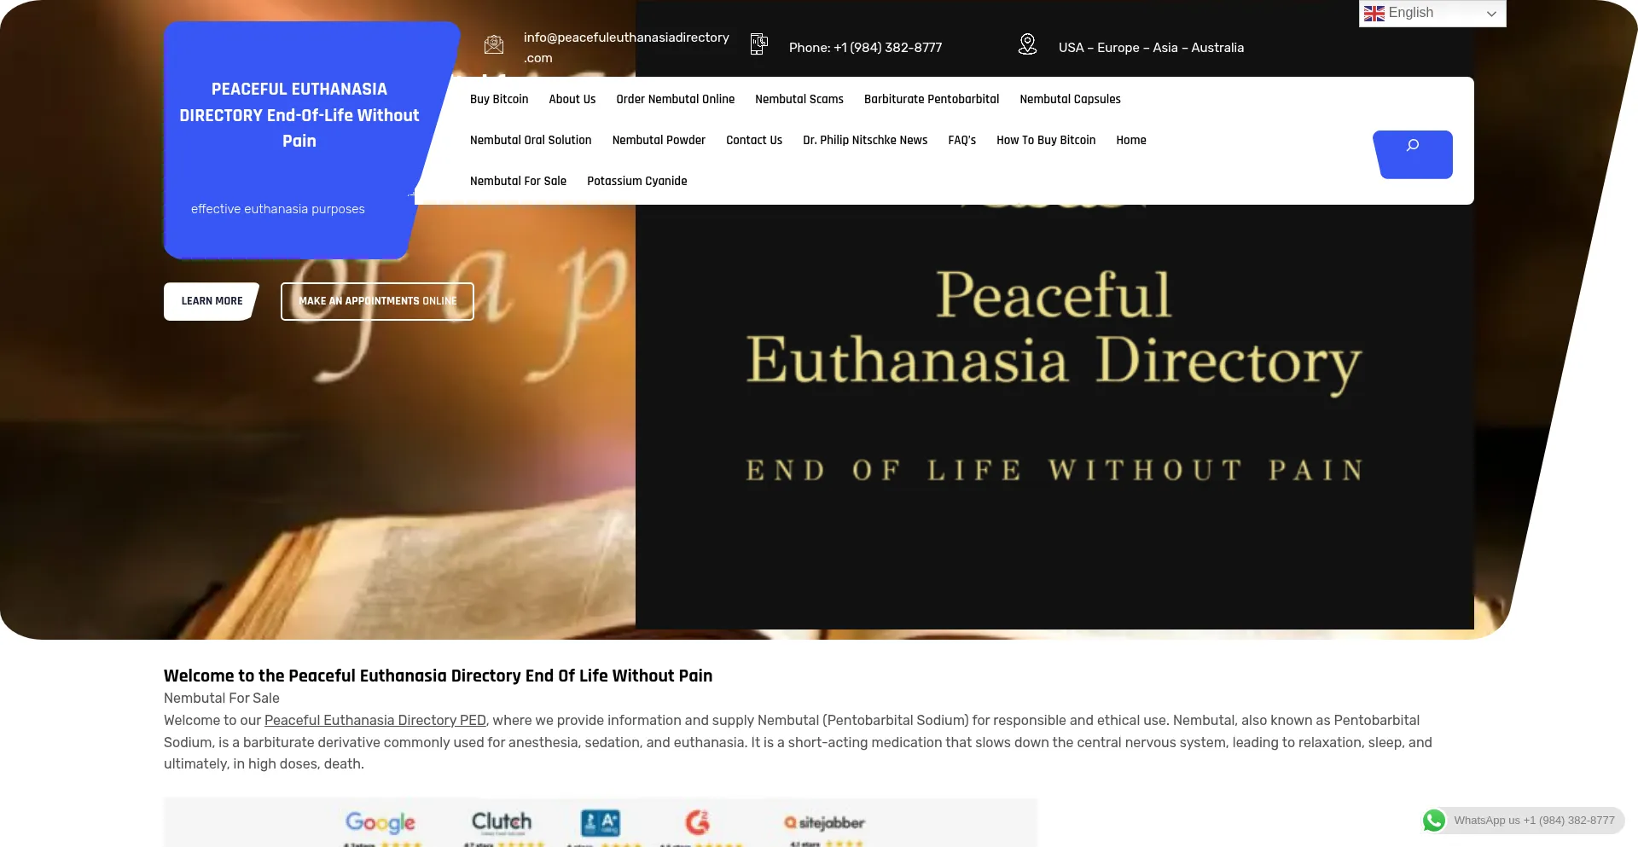1638x847 pixels.
Task: Go to the Home menu item
Action: [x=1131, y=140]
